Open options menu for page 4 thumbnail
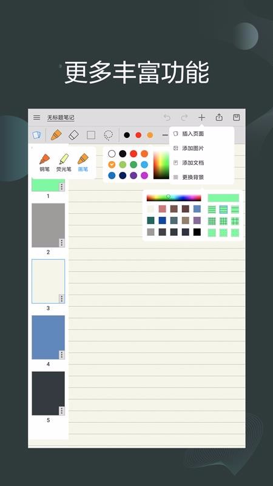 click(62, 355)
